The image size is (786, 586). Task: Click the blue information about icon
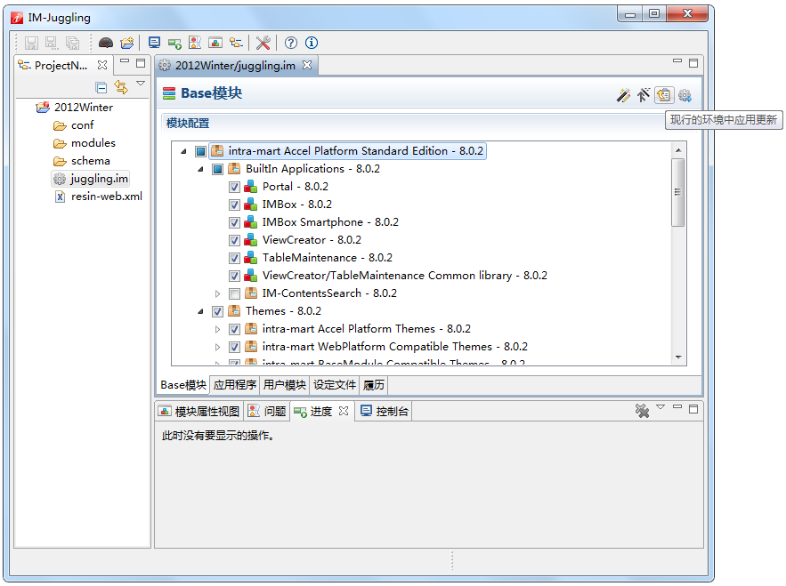(312, 43)
